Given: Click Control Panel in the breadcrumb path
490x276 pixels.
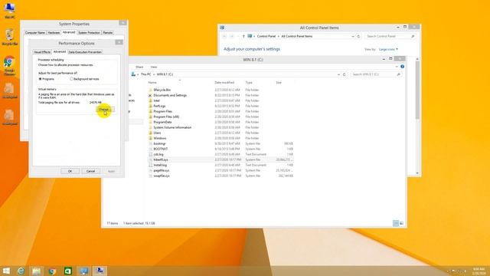Looking at the screenshot, I should tap(266, 36).
